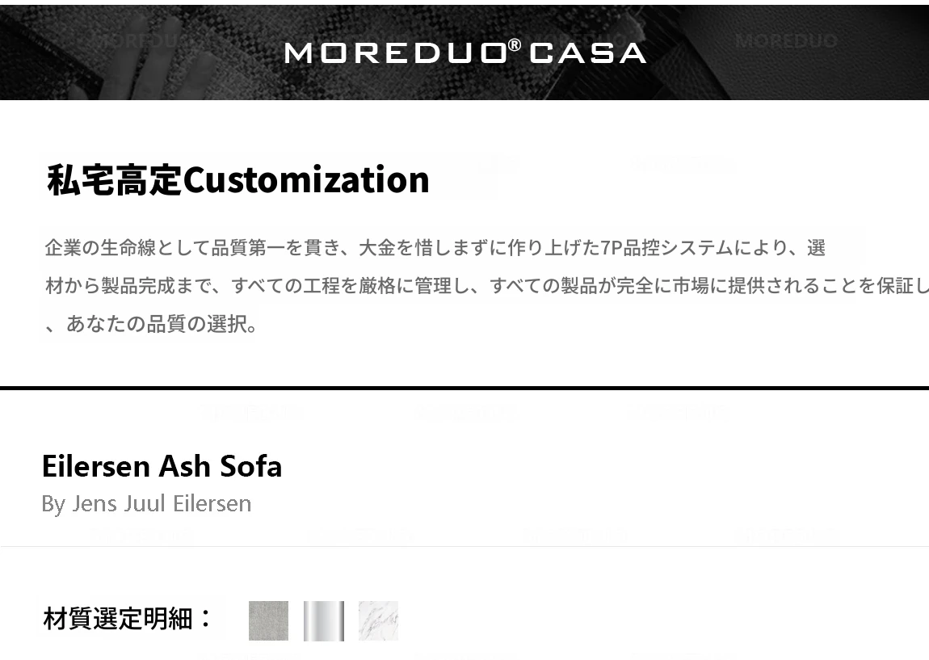Click the 7P text in the description
Image resolution: width=929 pixels, height=660 pixels.
click(611, 248)
